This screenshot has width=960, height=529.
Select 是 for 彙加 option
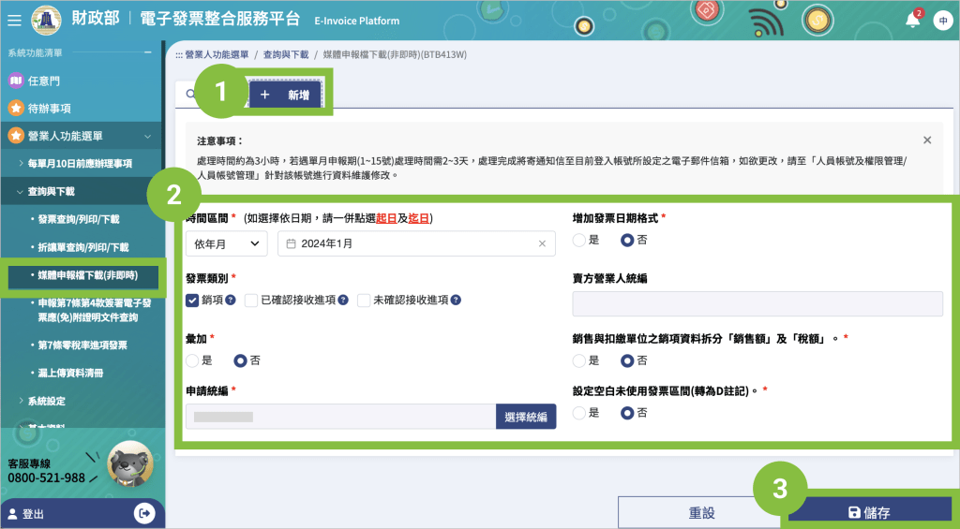(x=192, y=360)
